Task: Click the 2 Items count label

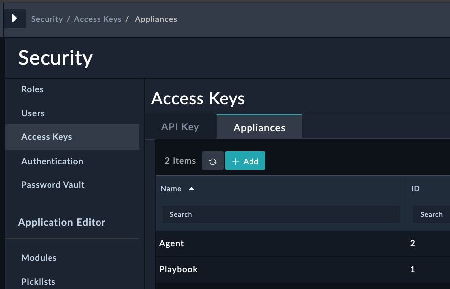Action: tap(180, 161)
